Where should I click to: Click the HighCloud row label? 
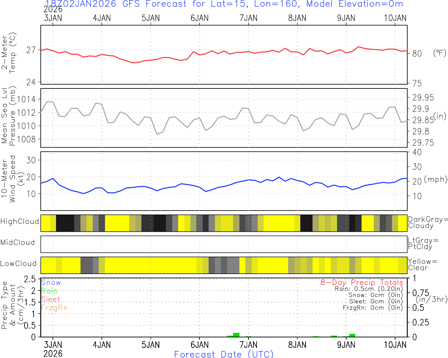pyautogui.click(x=20, y=222)
